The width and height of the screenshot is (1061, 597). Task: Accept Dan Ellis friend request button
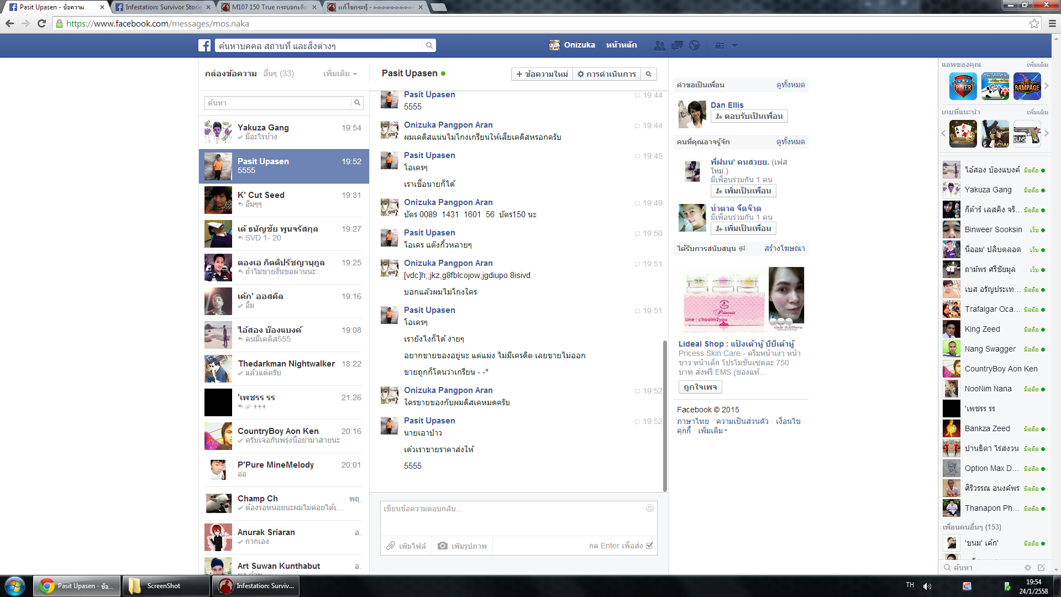749,116
